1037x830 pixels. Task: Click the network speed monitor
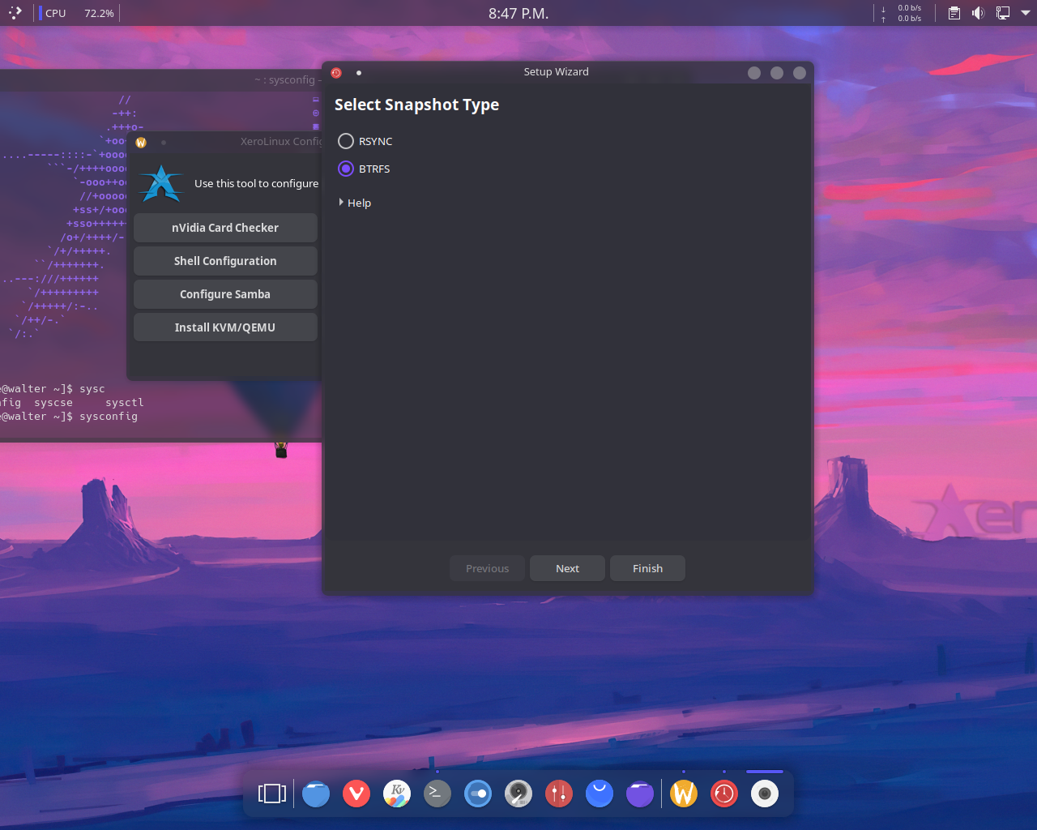[x=902, y=13]
